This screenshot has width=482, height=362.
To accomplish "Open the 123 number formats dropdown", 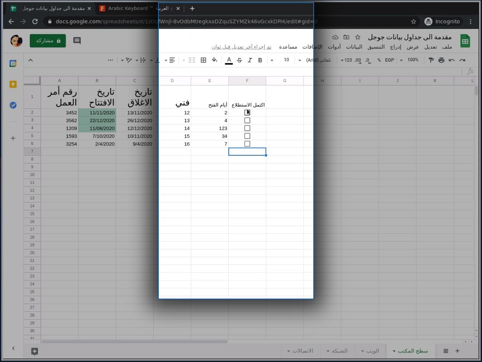I will (347, 60).
